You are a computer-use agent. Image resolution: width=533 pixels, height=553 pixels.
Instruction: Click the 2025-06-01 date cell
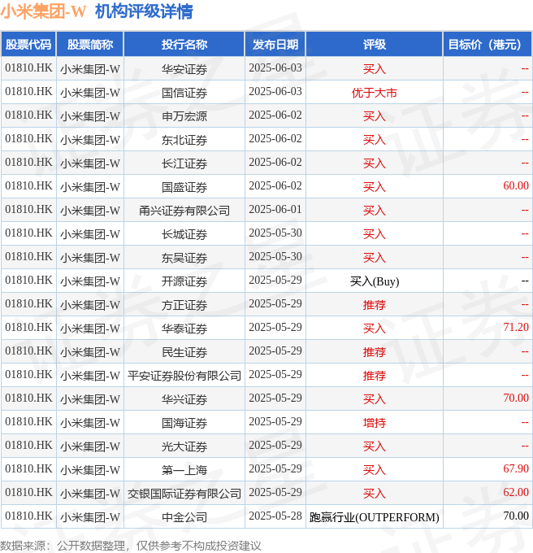[x=275, y=209]
